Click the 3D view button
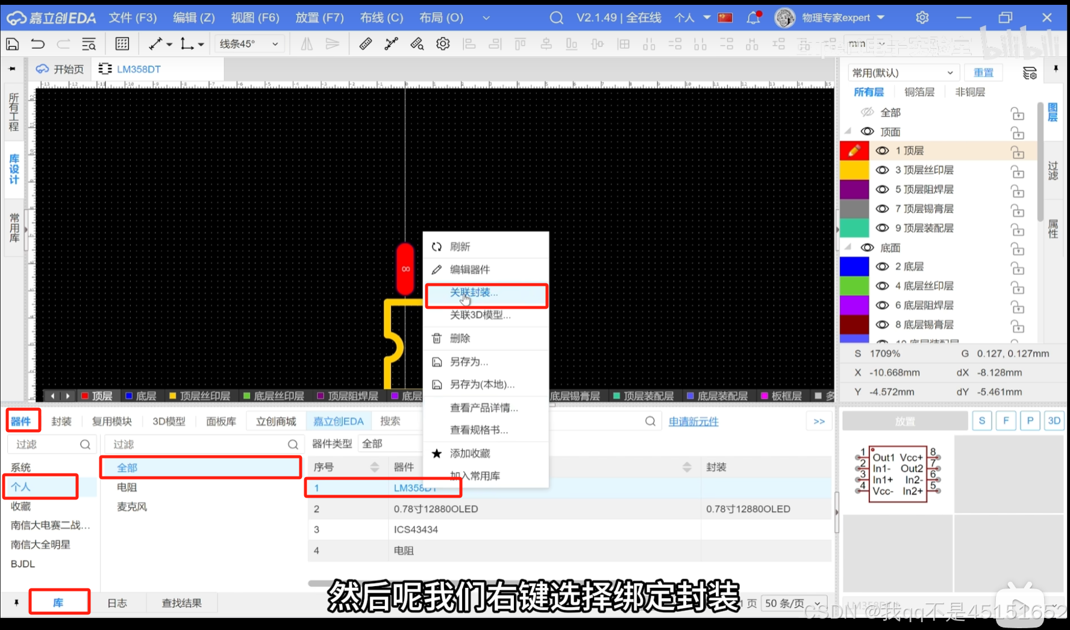Screen dimensions: 1070x630 1054,421
